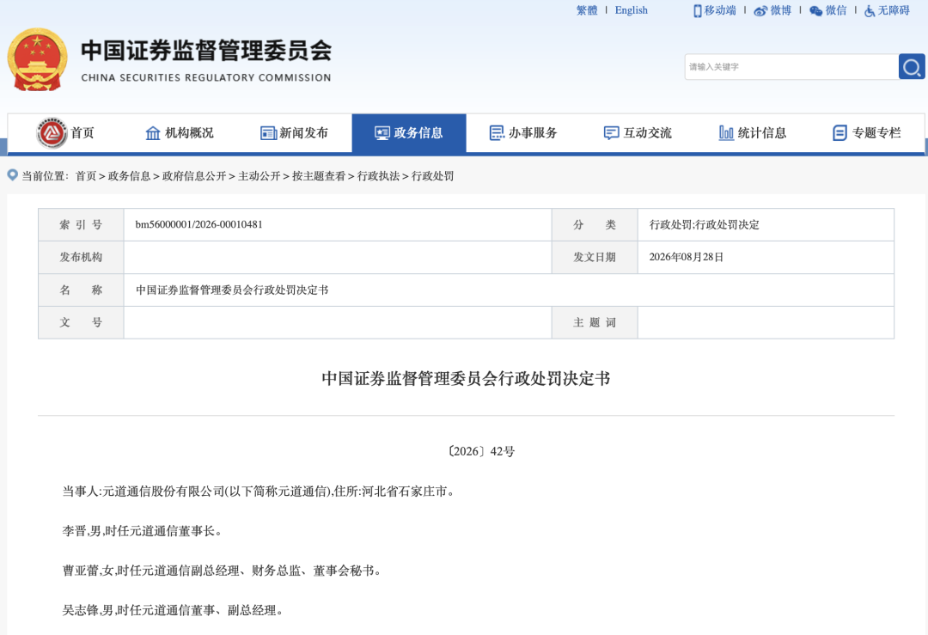Viewport: 928px width, 635px height.
Task: Click the 名称 cell document title
Action: [x=232, y=290]
